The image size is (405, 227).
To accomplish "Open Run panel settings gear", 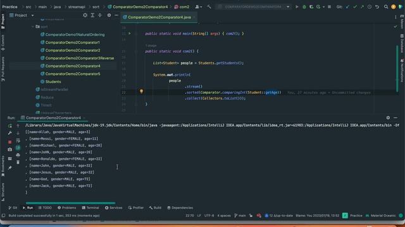I will tap(388, 118).
